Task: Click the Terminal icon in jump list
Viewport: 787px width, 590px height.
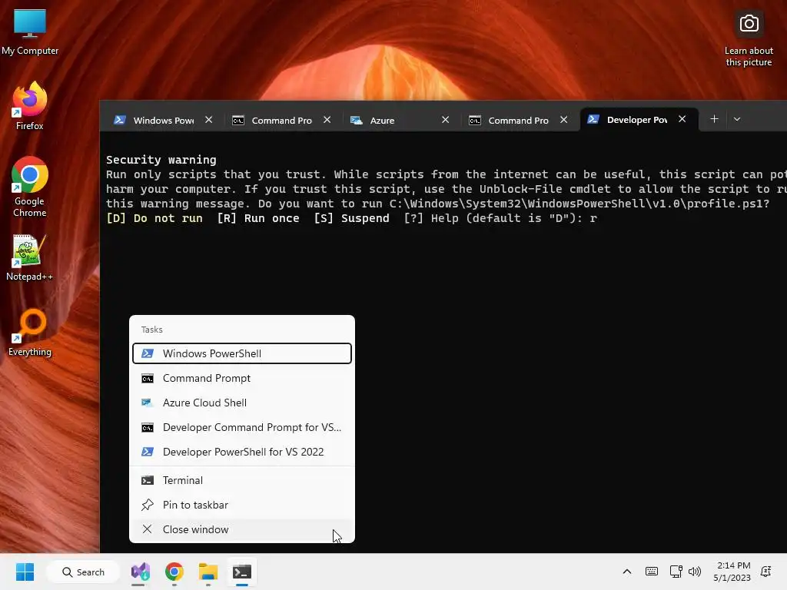Action: point(148,480)
